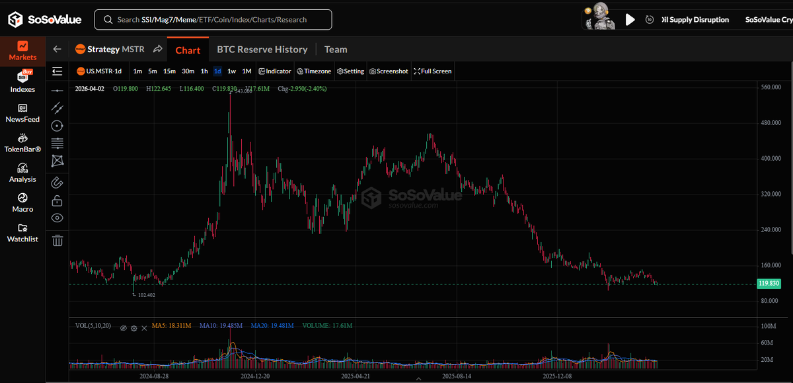
Task: Select the price channel line tool
Action: [x=57, y=108]
